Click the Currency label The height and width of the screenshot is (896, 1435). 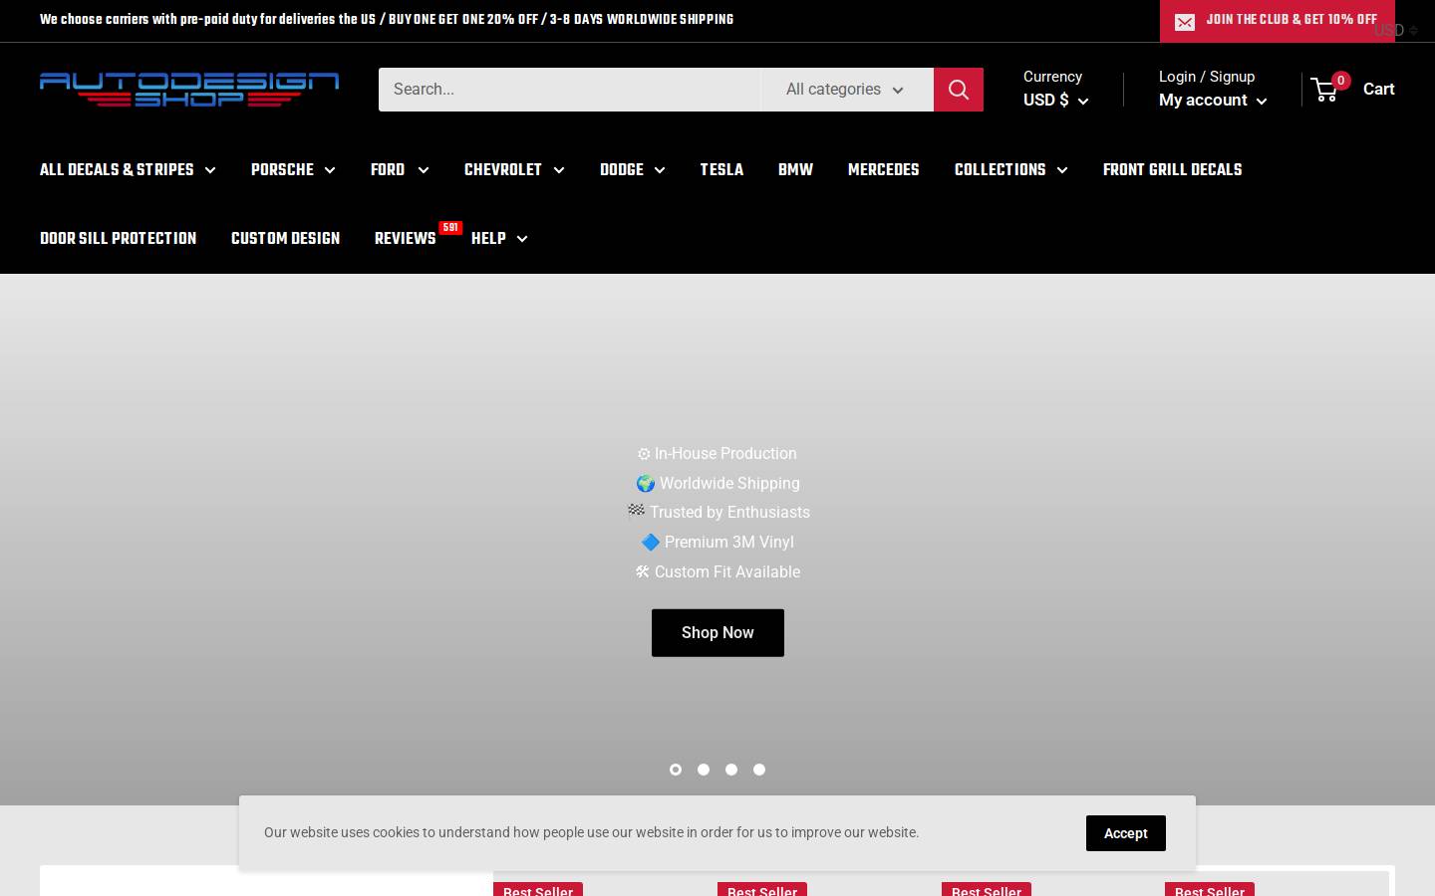[x=1052, y=77]
